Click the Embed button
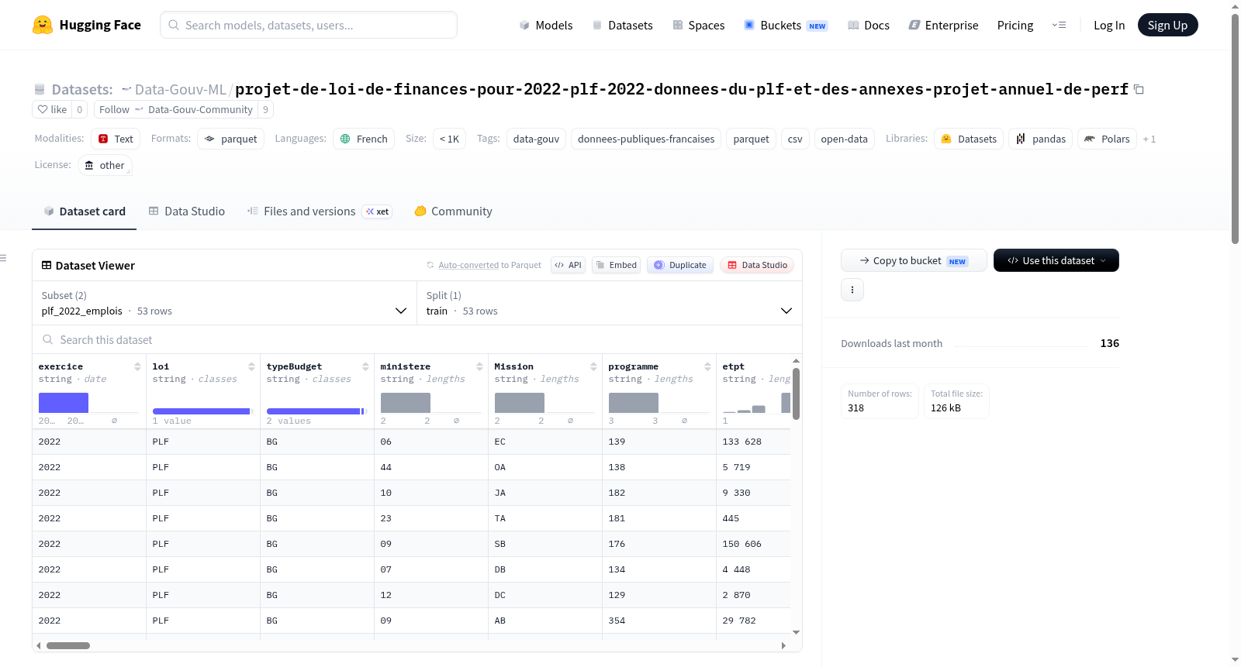The width and height of the screenshot is (1241, 667). (616, 265)
